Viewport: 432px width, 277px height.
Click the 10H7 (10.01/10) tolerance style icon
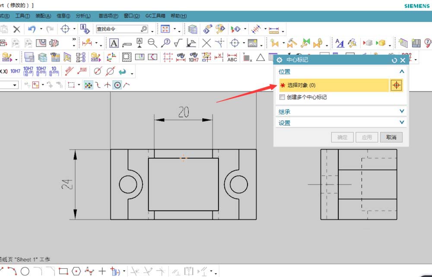click(28, 71)
